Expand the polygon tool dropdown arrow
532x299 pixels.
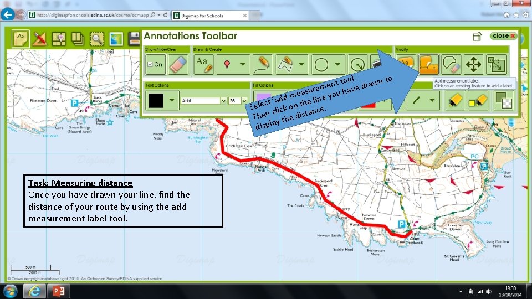tap(301, 64)
